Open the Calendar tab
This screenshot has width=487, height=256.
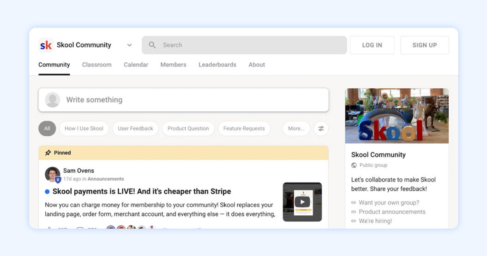[136, 65]
